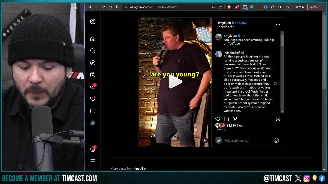Open the Threads icon with 6 badge

tap(93, 149)
